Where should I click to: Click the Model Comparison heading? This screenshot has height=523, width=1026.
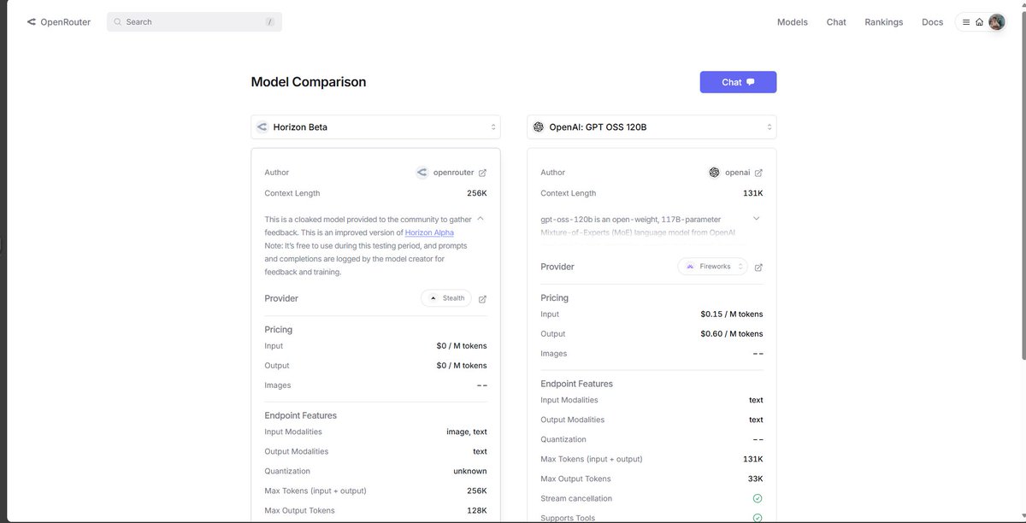pos(309,82)
